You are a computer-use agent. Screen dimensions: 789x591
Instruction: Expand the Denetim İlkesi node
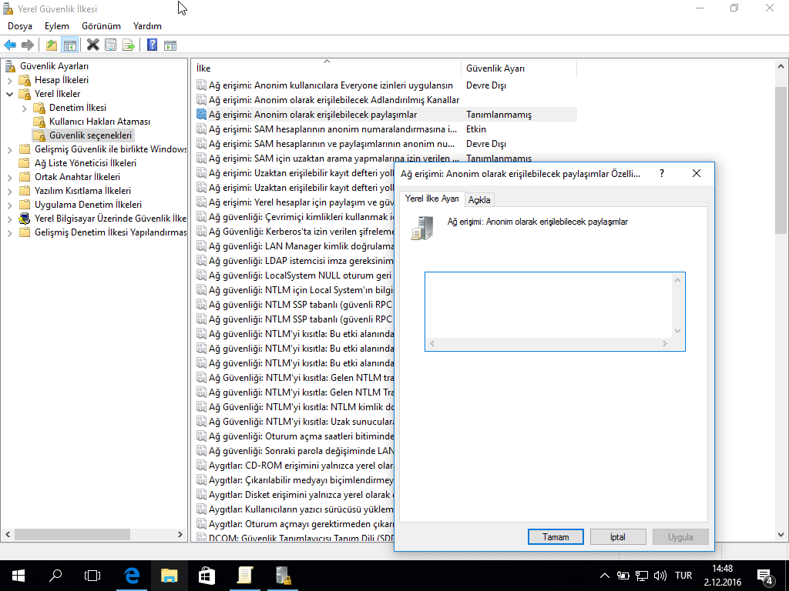(25, 108)
